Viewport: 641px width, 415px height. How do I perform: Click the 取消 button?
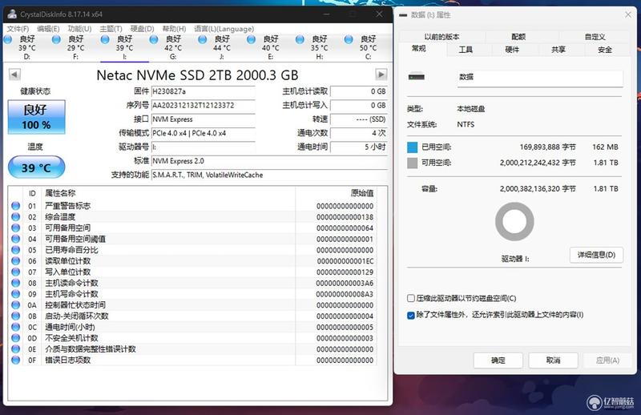click(x=553, y=361)
